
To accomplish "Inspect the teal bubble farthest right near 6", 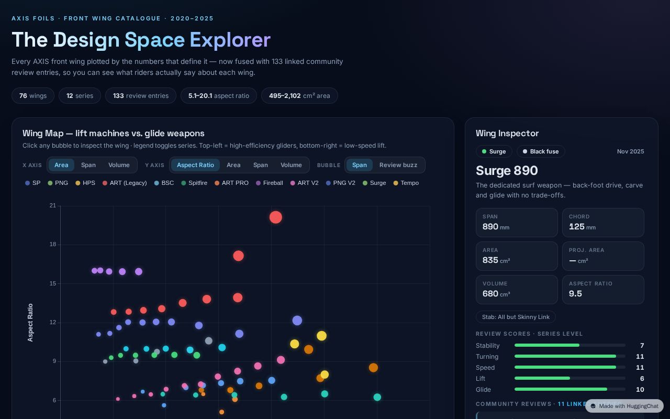I will (x=377, y=398).
